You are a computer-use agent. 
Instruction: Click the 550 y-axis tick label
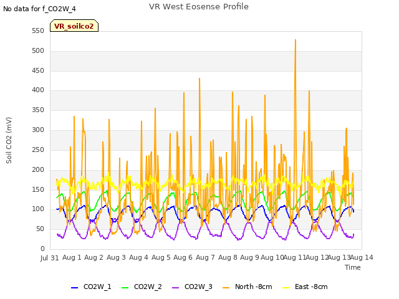(38, 31)
